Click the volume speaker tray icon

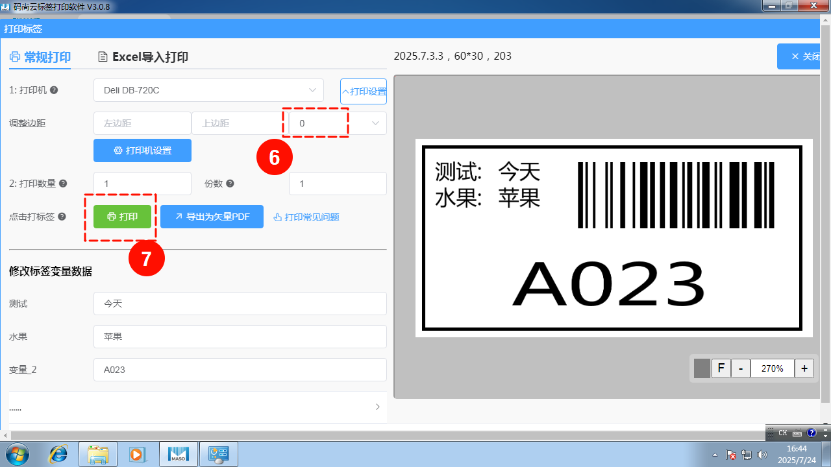(x=762, y=455)
